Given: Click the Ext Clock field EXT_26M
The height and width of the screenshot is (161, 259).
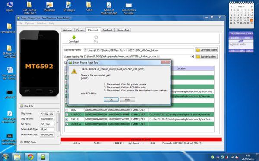Looking at the screenshot, I should pyautogui.click(x=47, y=124).
